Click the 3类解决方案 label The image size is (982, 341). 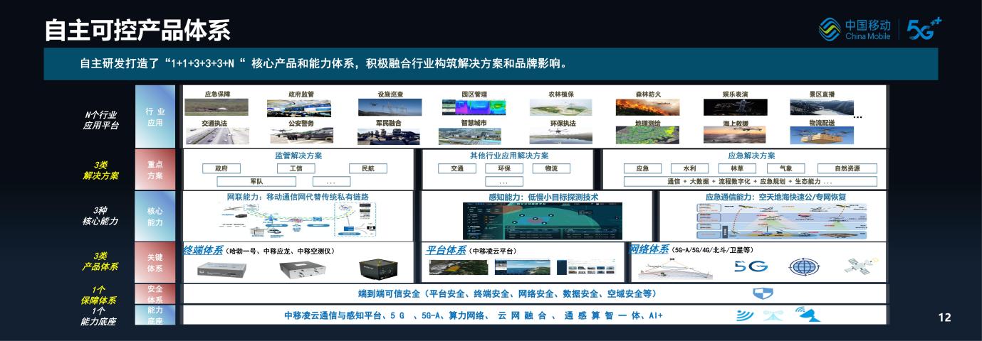(x=100, y=170)
